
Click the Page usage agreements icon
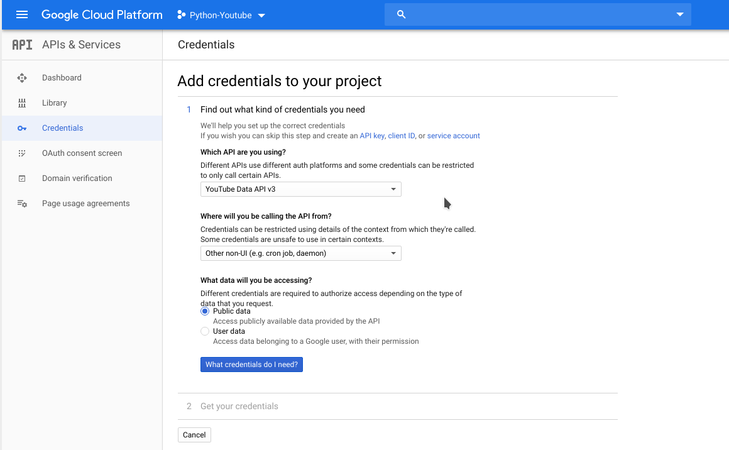point(22,203)
